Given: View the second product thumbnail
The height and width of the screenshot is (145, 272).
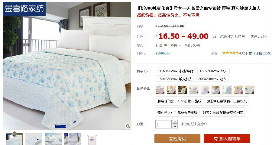Looking at the screenshot, I should coord(34,139).
